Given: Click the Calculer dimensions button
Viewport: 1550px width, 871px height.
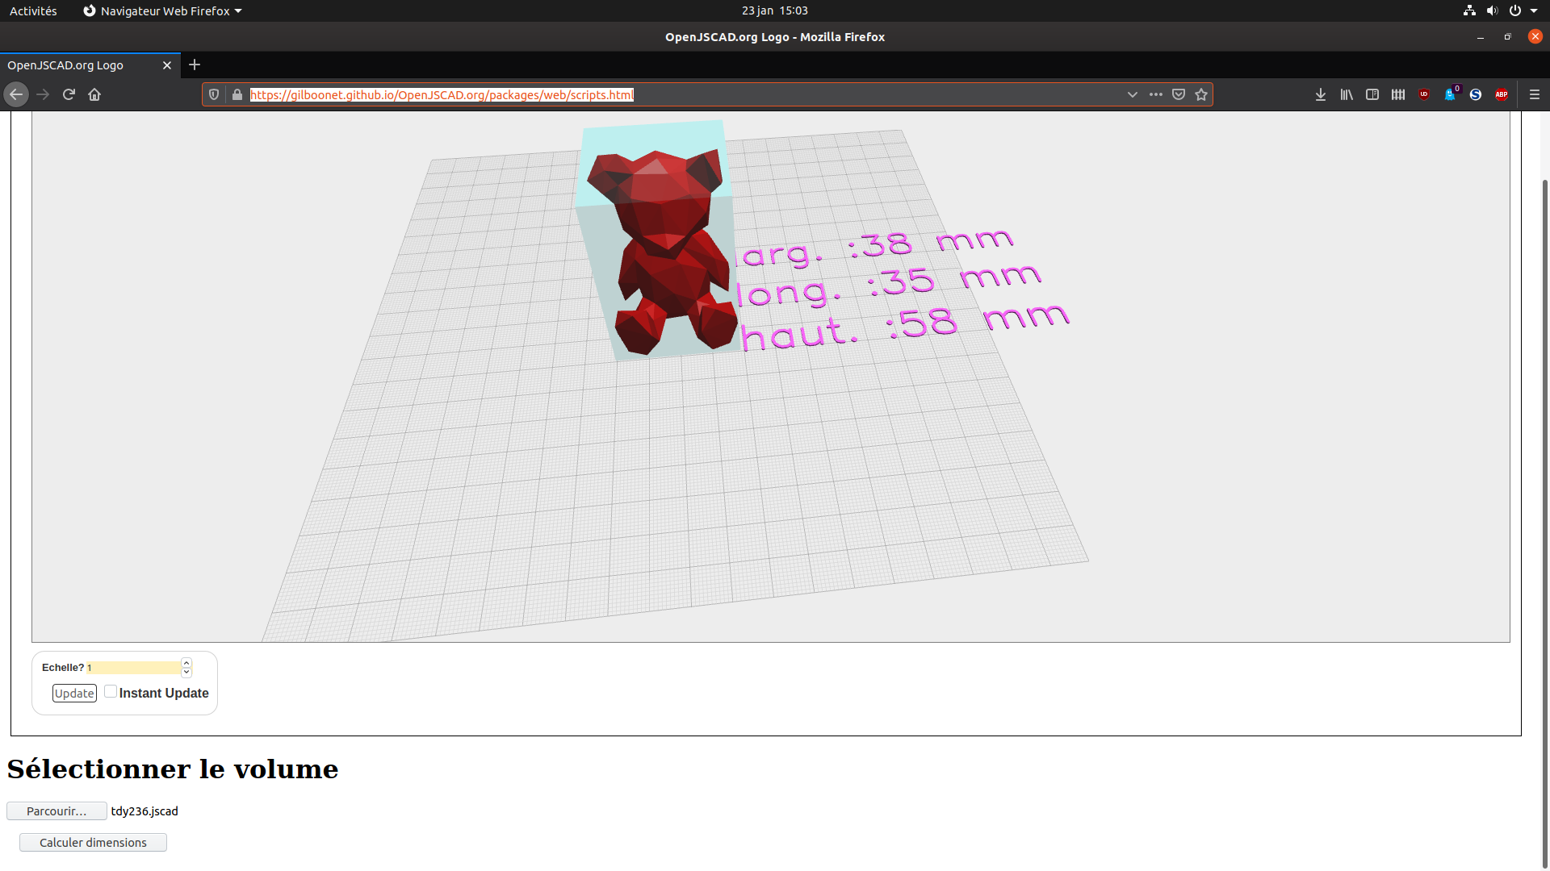Looking at the screenshot, I should 92,842.
